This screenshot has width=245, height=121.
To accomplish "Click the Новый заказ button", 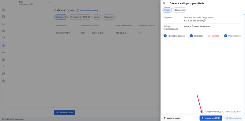I will tap(65, 112).
